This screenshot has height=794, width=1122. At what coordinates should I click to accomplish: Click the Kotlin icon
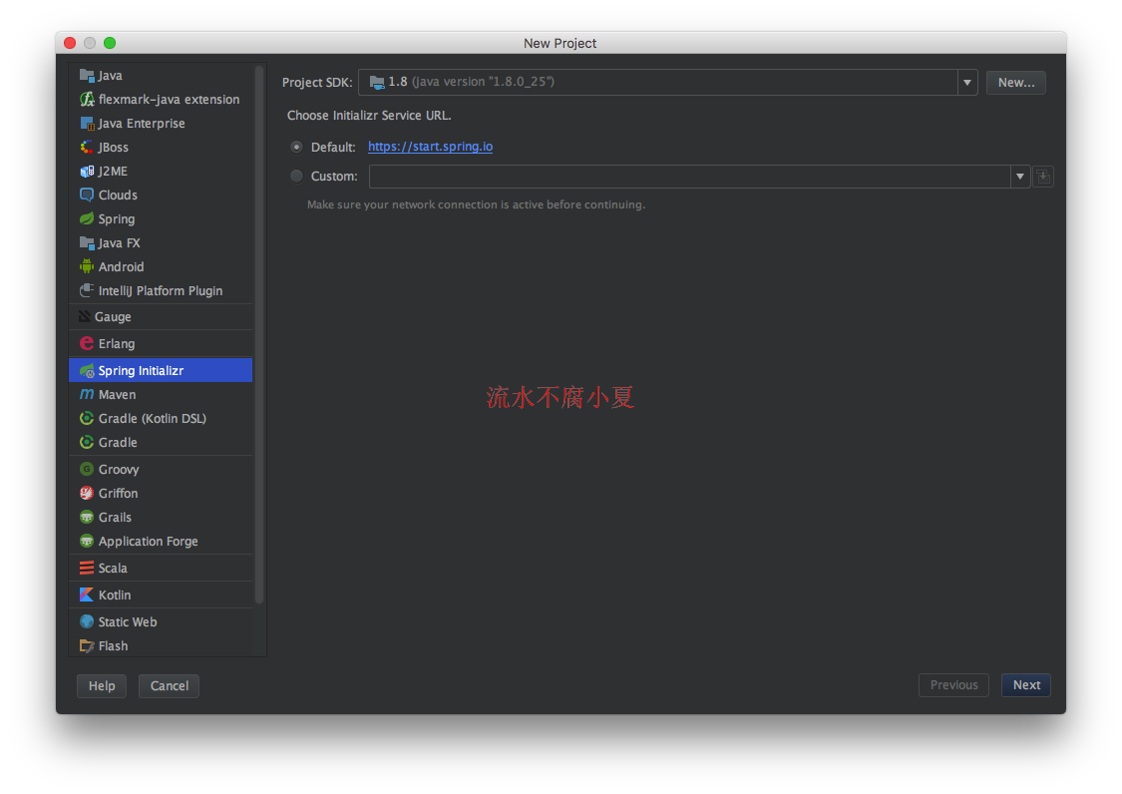point(87,595)
